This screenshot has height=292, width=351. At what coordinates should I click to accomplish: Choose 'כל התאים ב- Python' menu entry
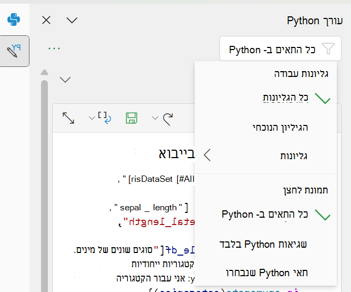266,214
